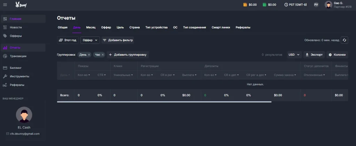Switch to the Смарт линки tab
356x146 pixels.
point(221,27)
